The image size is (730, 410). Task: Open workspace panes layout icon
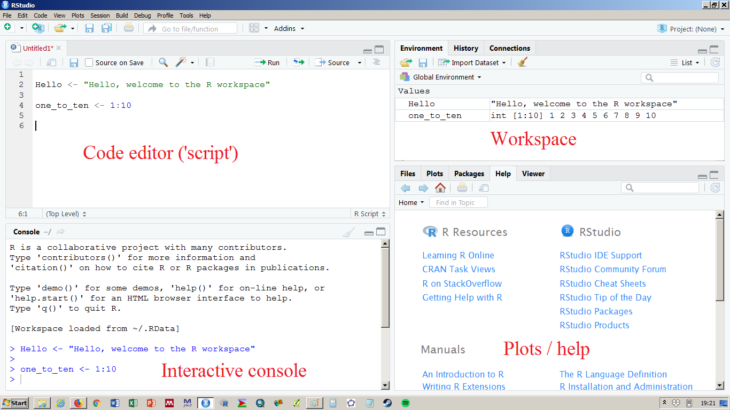pos(254,28)
